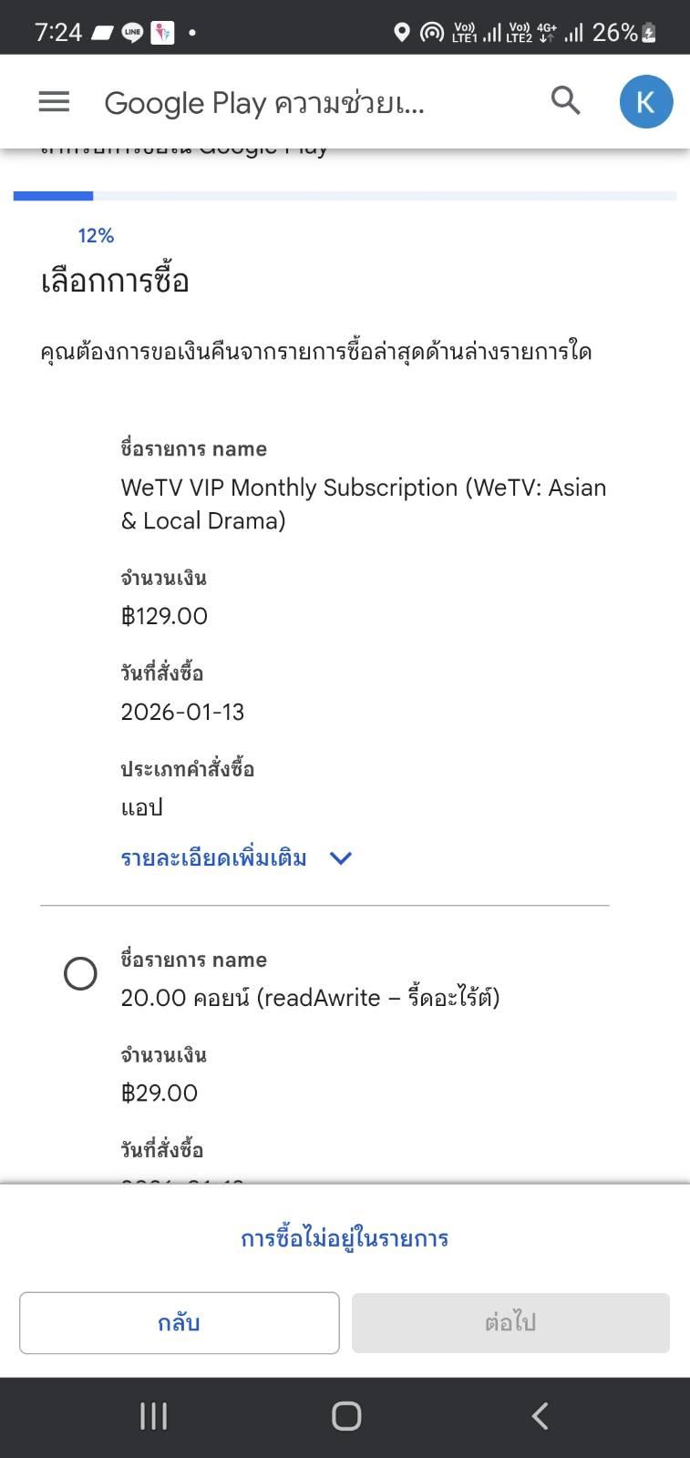Click the รายละเอียดเพิ่มเติม link text

(x=213, y=858)
